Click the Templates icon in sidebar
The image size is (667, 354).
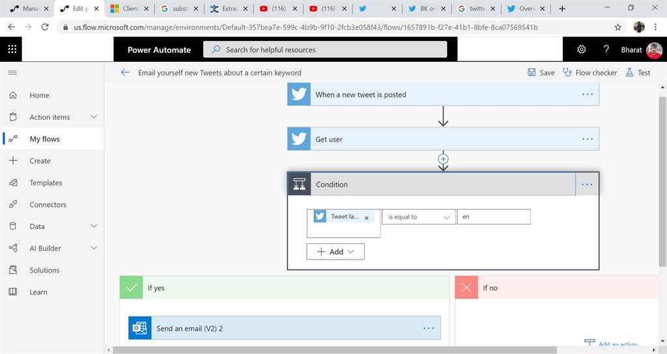[13, 183]
